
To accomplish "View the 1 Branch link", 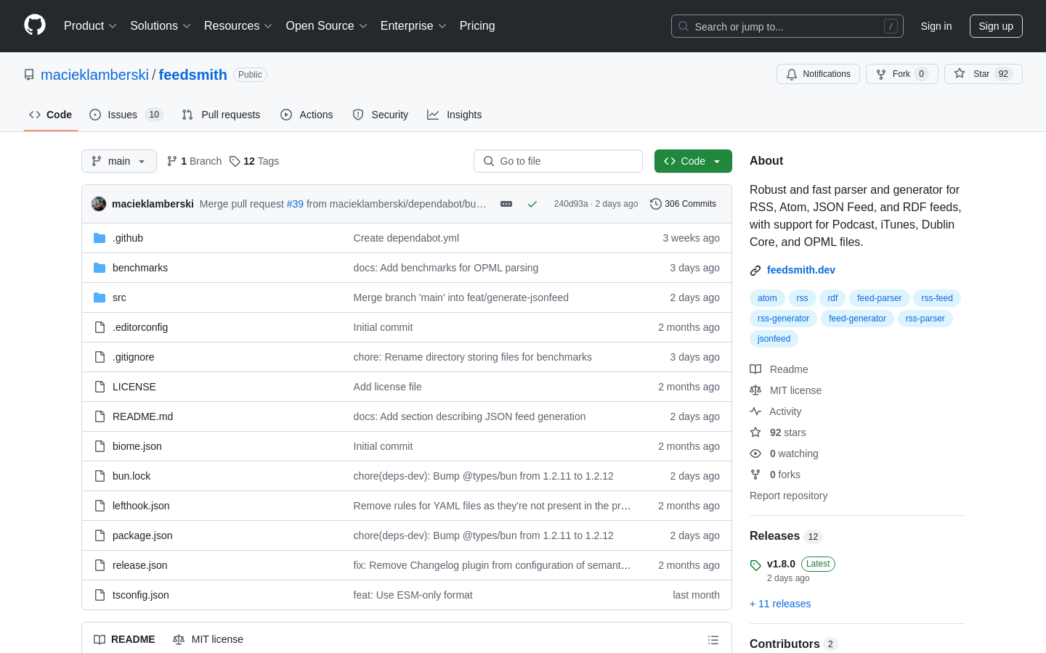I will click(194, 161).
